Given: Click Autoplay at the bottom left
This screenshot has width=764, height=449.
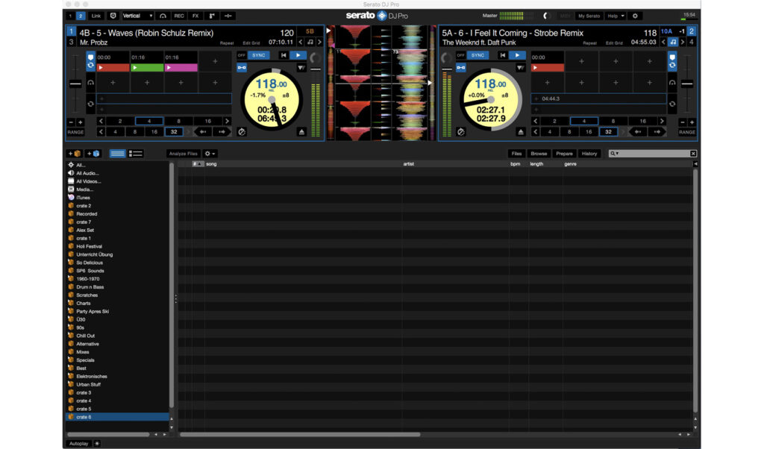Looking at the screenshot, I should point(79,444).
